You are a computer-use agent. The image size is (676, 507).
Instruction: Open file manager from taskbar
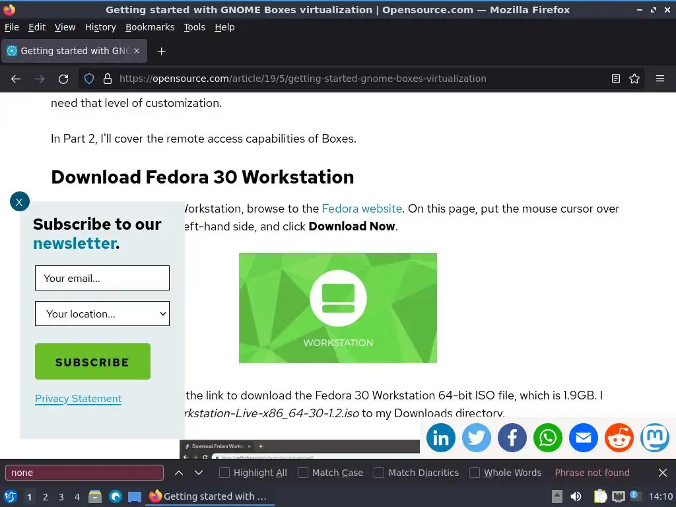coord(95,496)
